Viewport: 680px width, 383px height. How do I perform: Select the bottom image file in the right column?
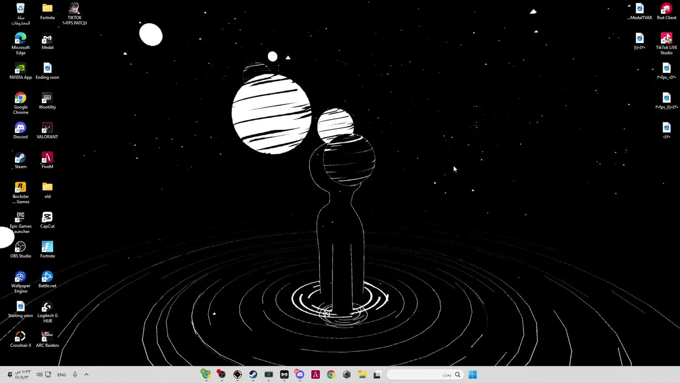click(666, 131)
